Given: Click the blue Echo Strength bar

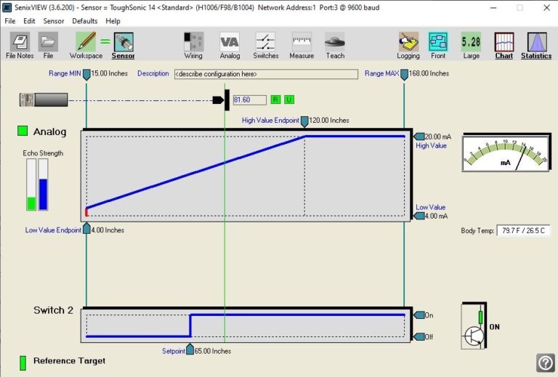Looking at the screenshot, I should coord(43,185).
